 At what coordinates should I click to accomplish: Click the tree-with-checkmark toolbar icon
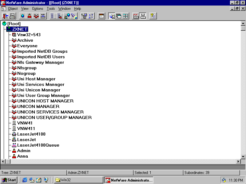(84, 16)
